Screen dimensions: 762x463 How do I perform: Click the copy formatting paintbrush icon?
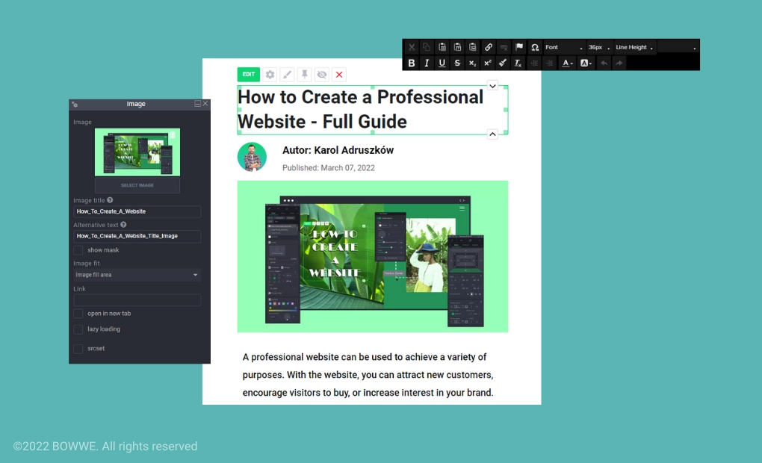[x=503, y=63]
